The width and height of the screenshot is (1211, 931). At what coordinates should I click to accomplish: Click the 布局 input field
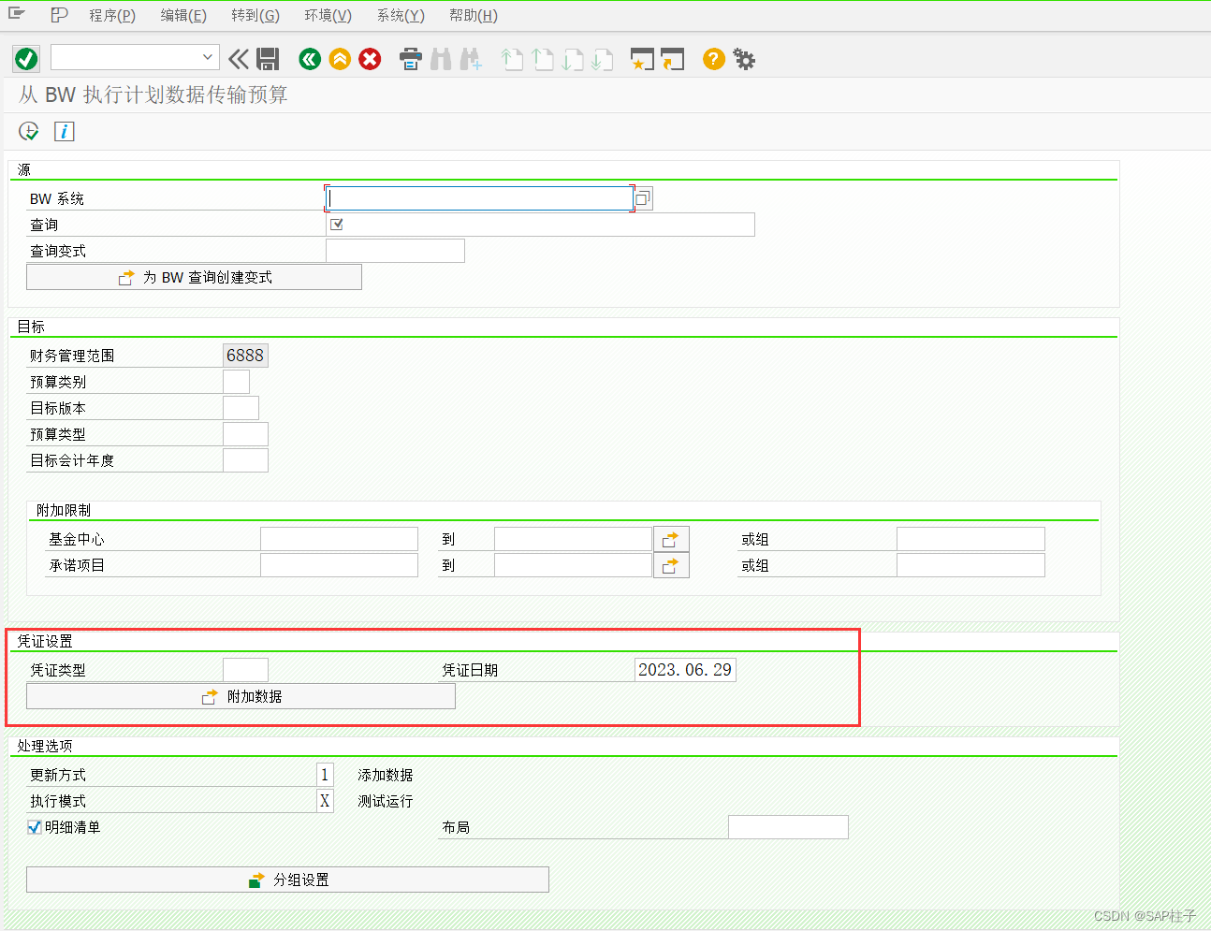tap(788, 827)
